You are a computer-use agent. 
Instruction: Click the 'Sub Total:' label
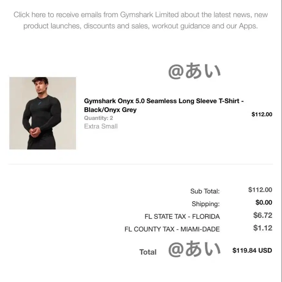(205, 191)
